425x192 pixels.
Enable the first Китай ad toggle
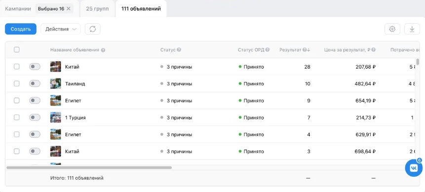point(35,67)
